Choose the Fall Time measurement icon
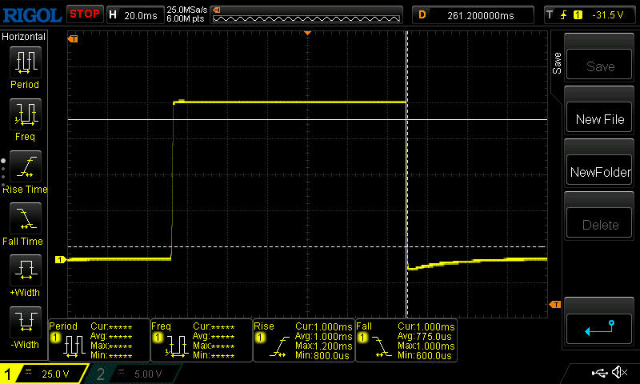640x384 pixels. pyautogui.click(x=24, y=218)
